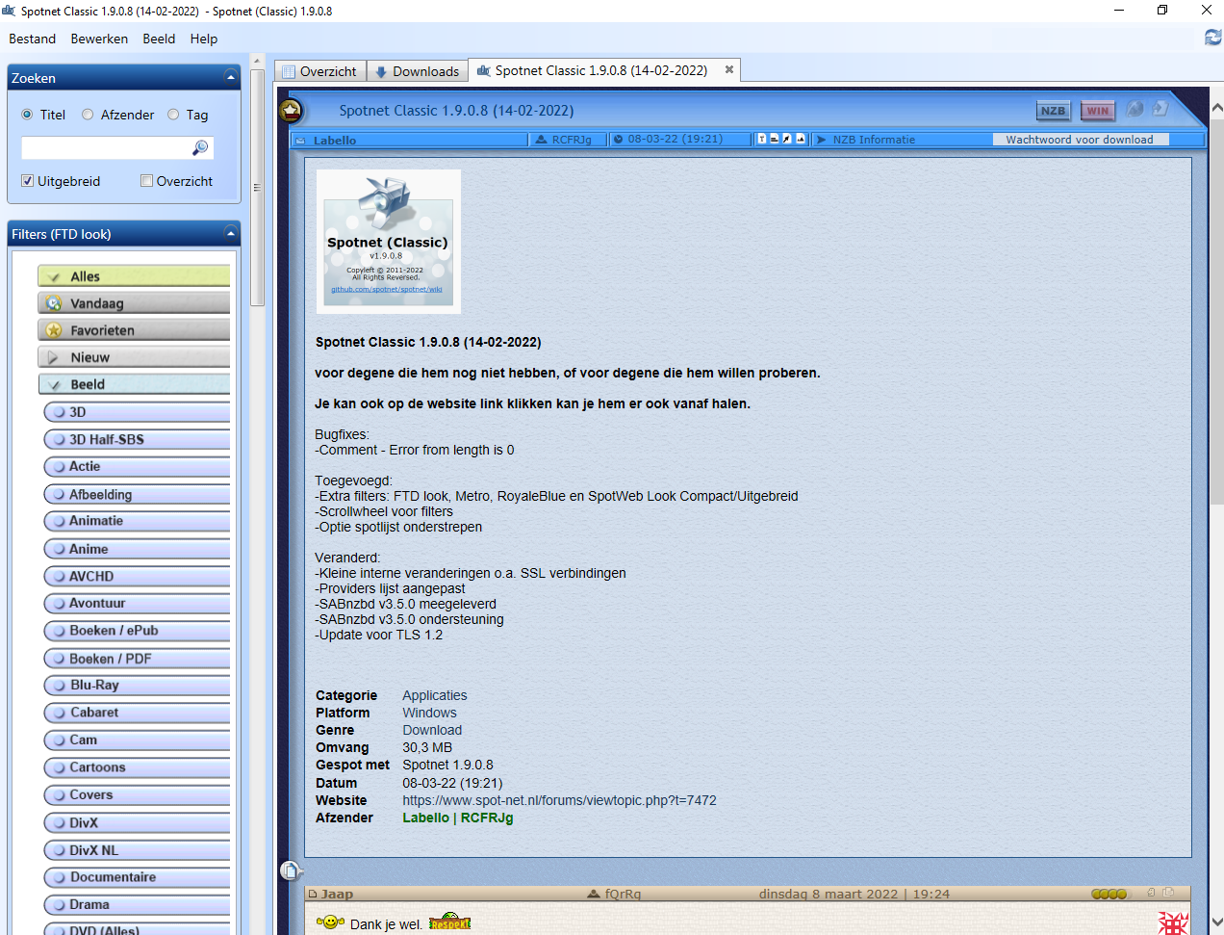Click the user icon before RCFRJg in header

tap(542, 140)
